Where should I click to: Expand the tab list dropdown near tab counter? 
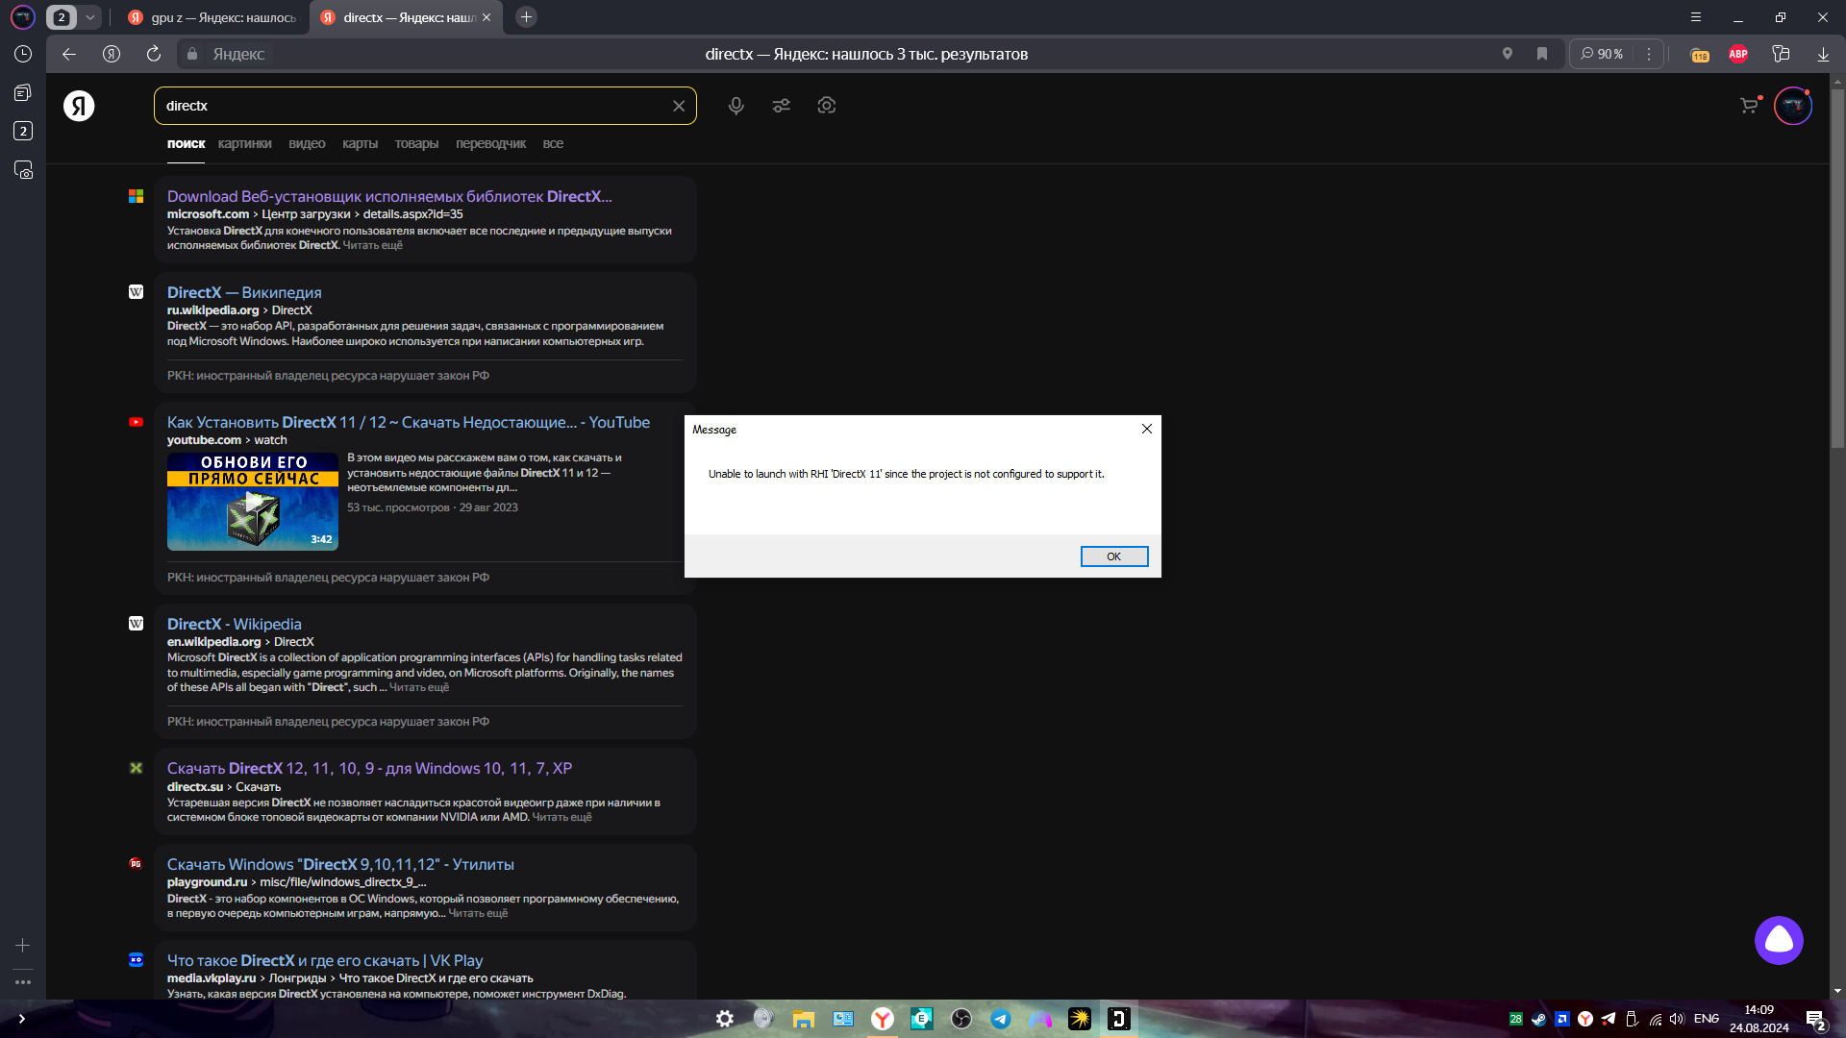[89, 16]
